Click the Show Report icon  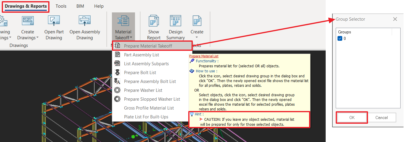(x=154, y=21)
